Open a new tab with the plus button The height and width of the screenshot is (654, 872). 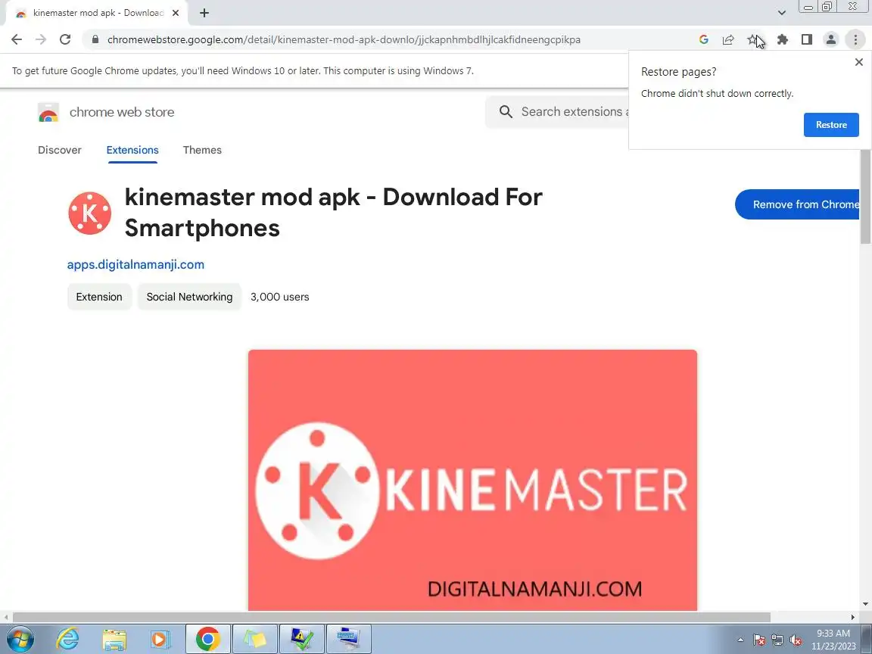204,13
